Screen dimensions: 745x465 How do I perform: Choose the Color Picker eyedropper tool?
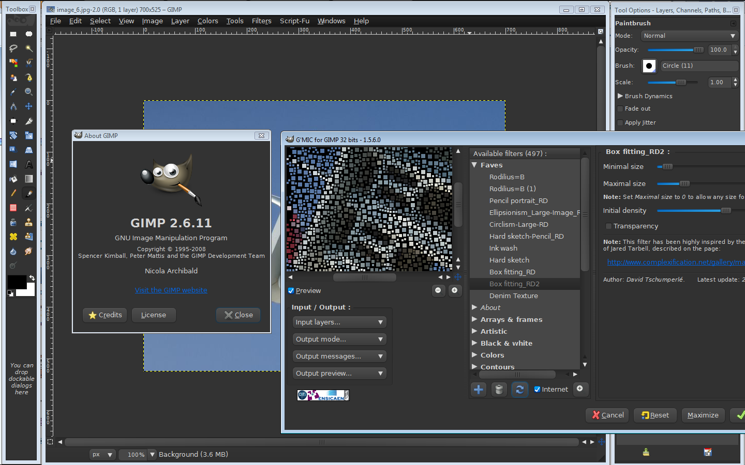(13, 92)
